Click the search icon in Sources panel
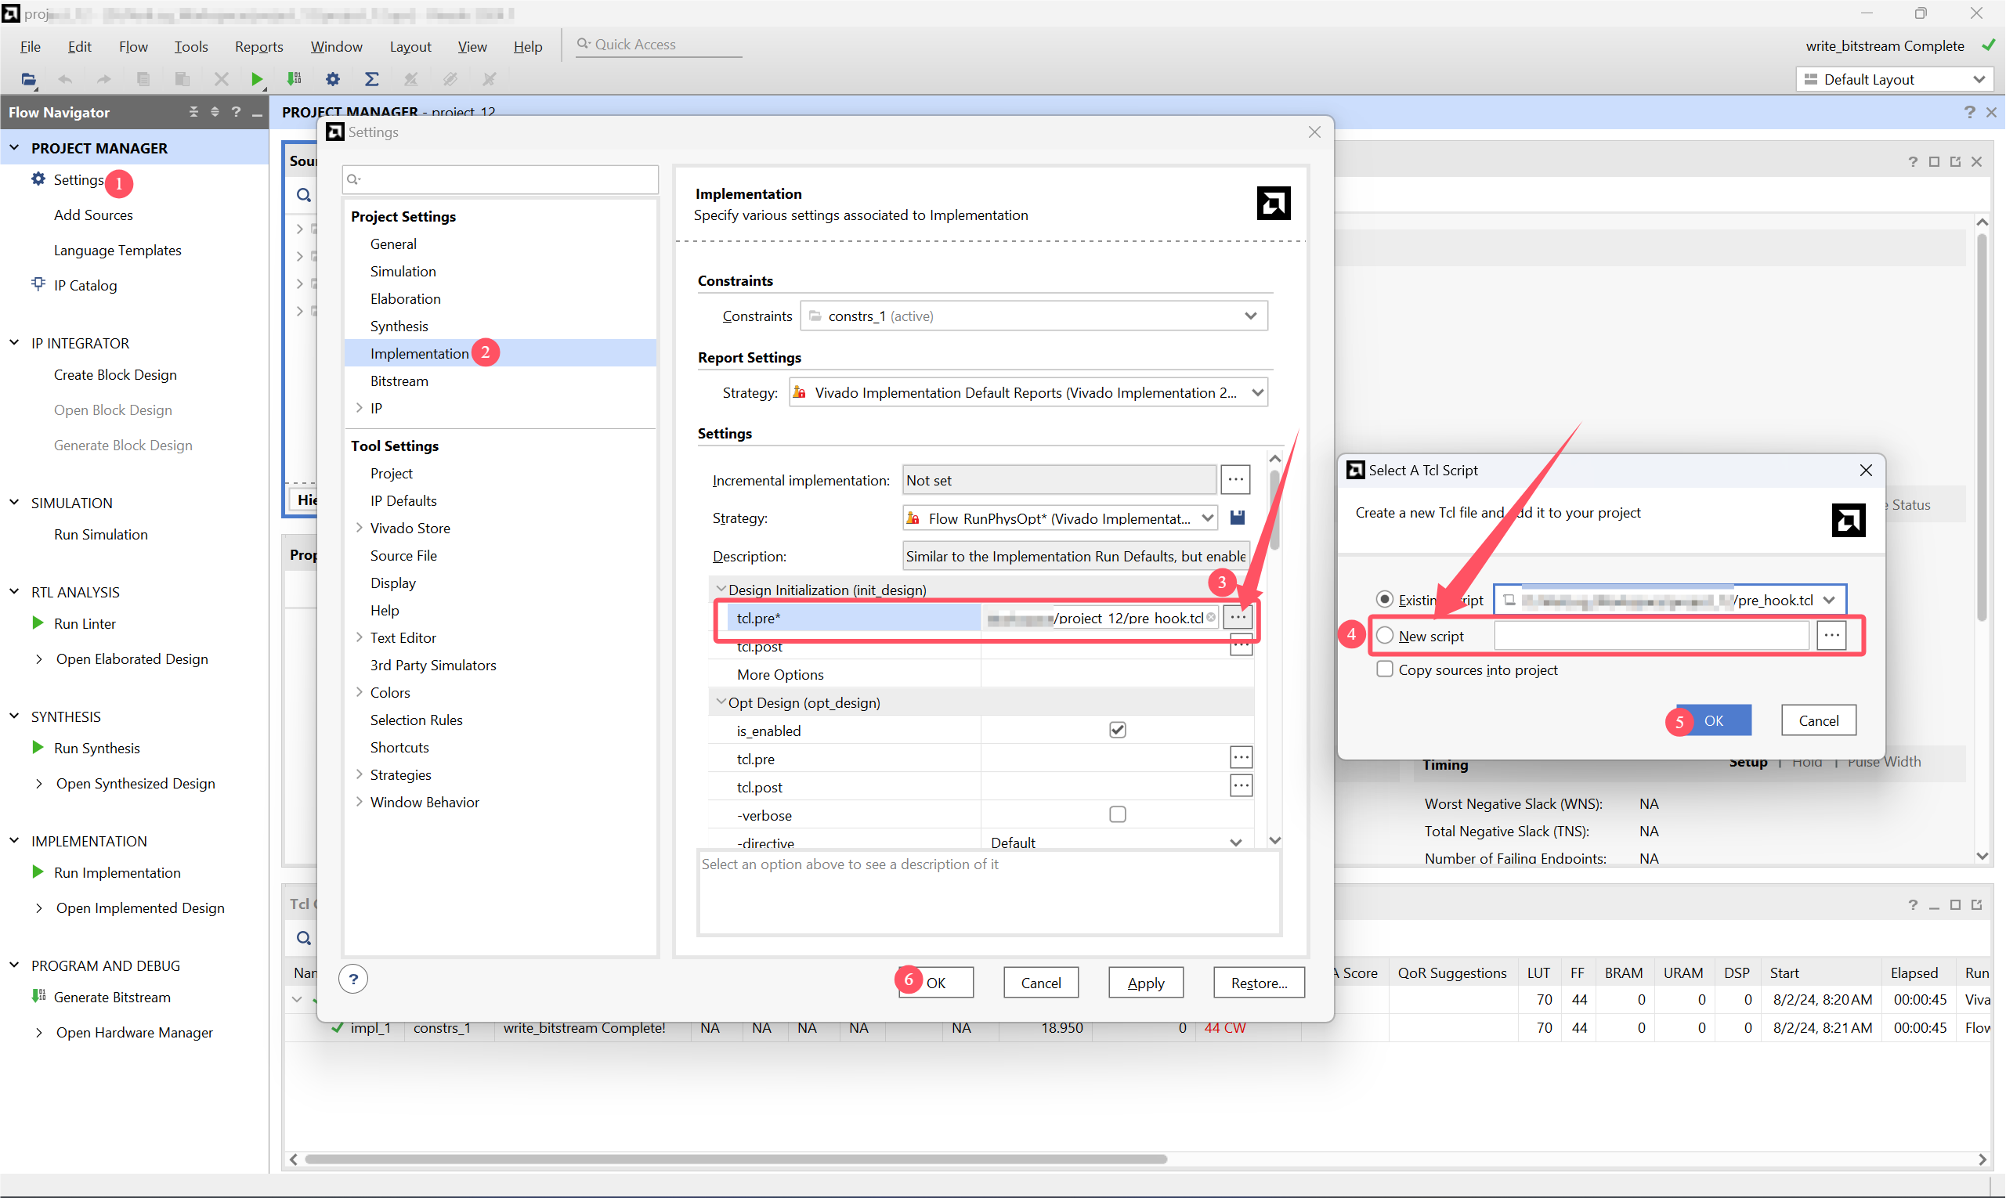This screenshot has width=2006, height=1198. 303,194
